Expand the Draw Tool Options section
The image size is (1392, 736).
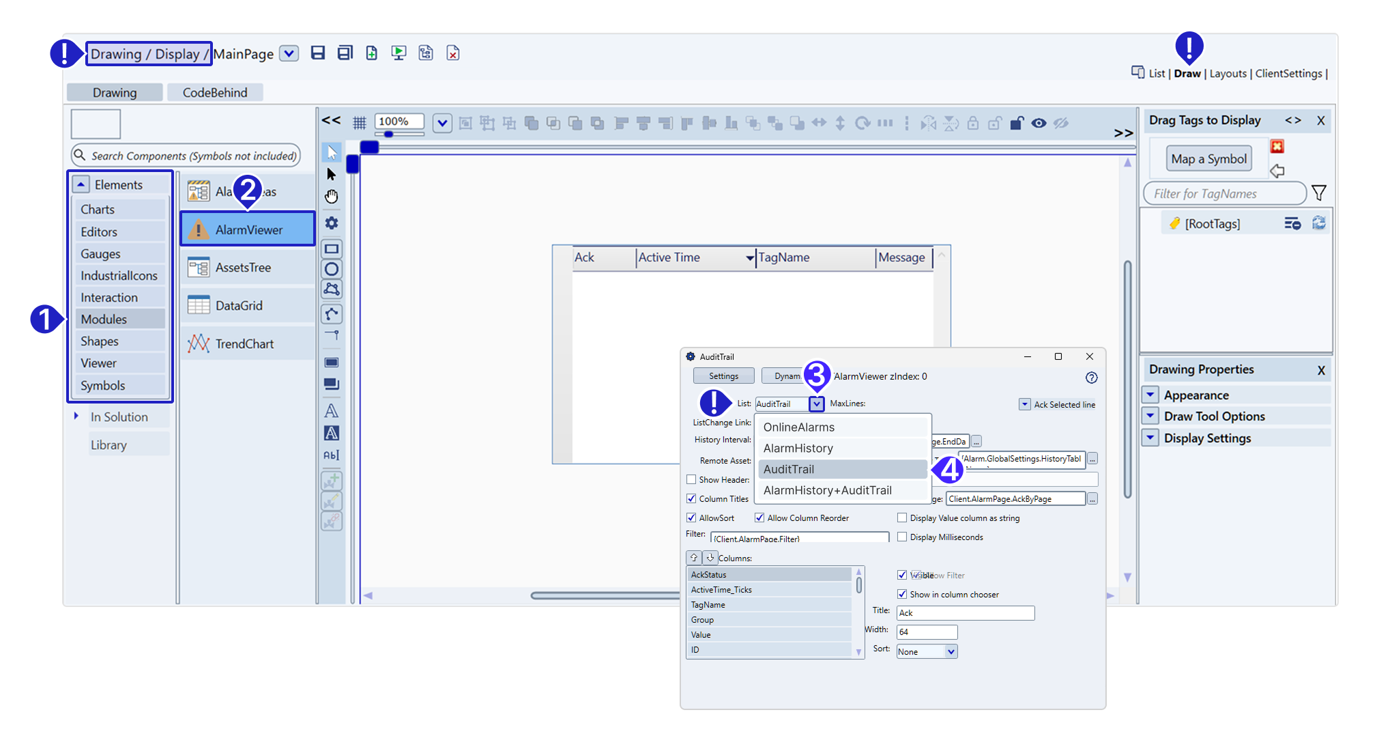click(1150, 416)
